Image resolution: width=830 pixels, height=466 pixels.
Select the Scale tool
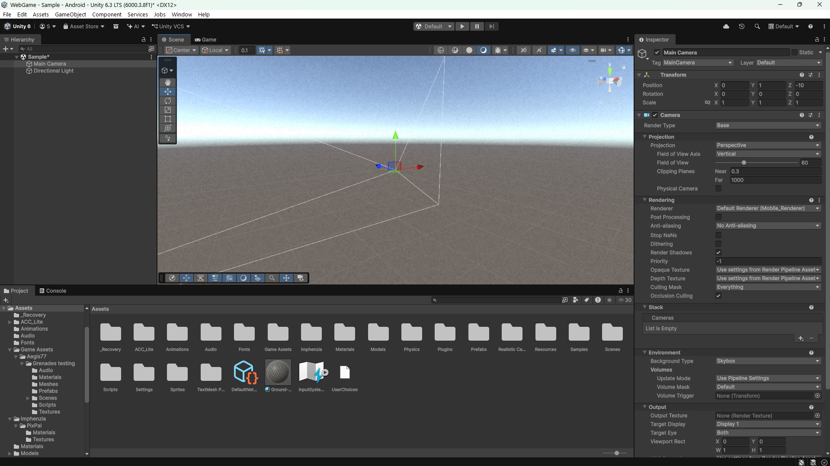pos(168,110)
